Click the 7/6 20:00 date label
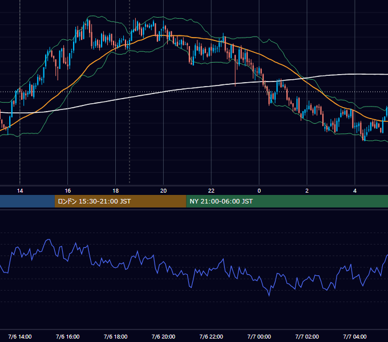 163,336
